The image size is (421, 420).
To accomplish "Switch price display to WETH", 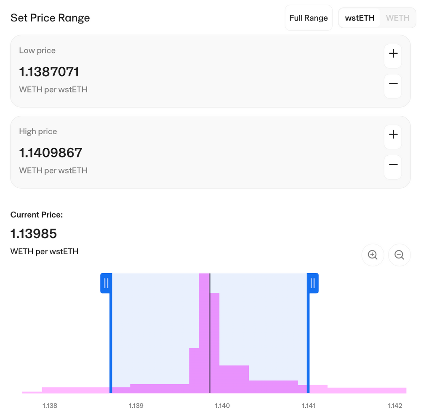I will pos(397,18).
